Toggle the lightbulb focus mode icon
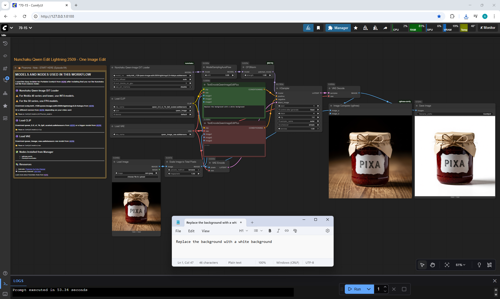This screenshot has height=299, width=500. point(479,265)
